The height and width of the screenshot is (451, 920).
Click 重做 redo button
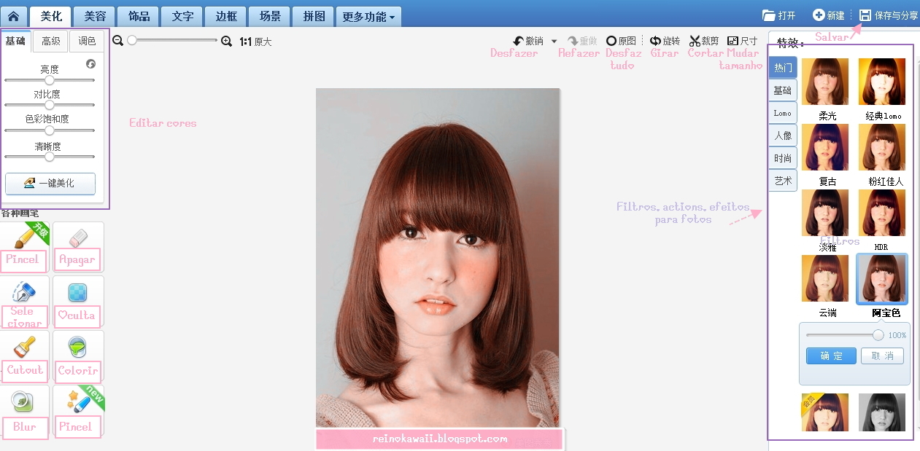(583, 42)
